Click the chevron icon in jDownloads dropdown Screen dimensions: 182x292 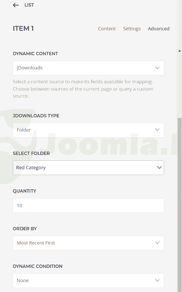(x=157, y=68)
